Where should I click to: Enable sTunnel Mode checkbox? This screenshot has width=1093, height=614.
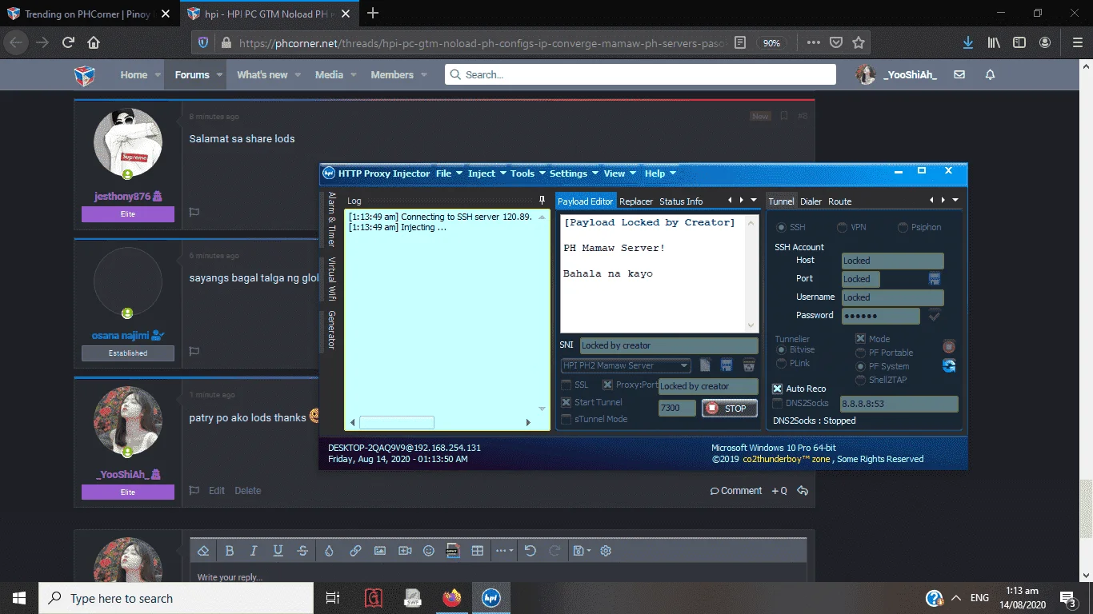point(567,419)
